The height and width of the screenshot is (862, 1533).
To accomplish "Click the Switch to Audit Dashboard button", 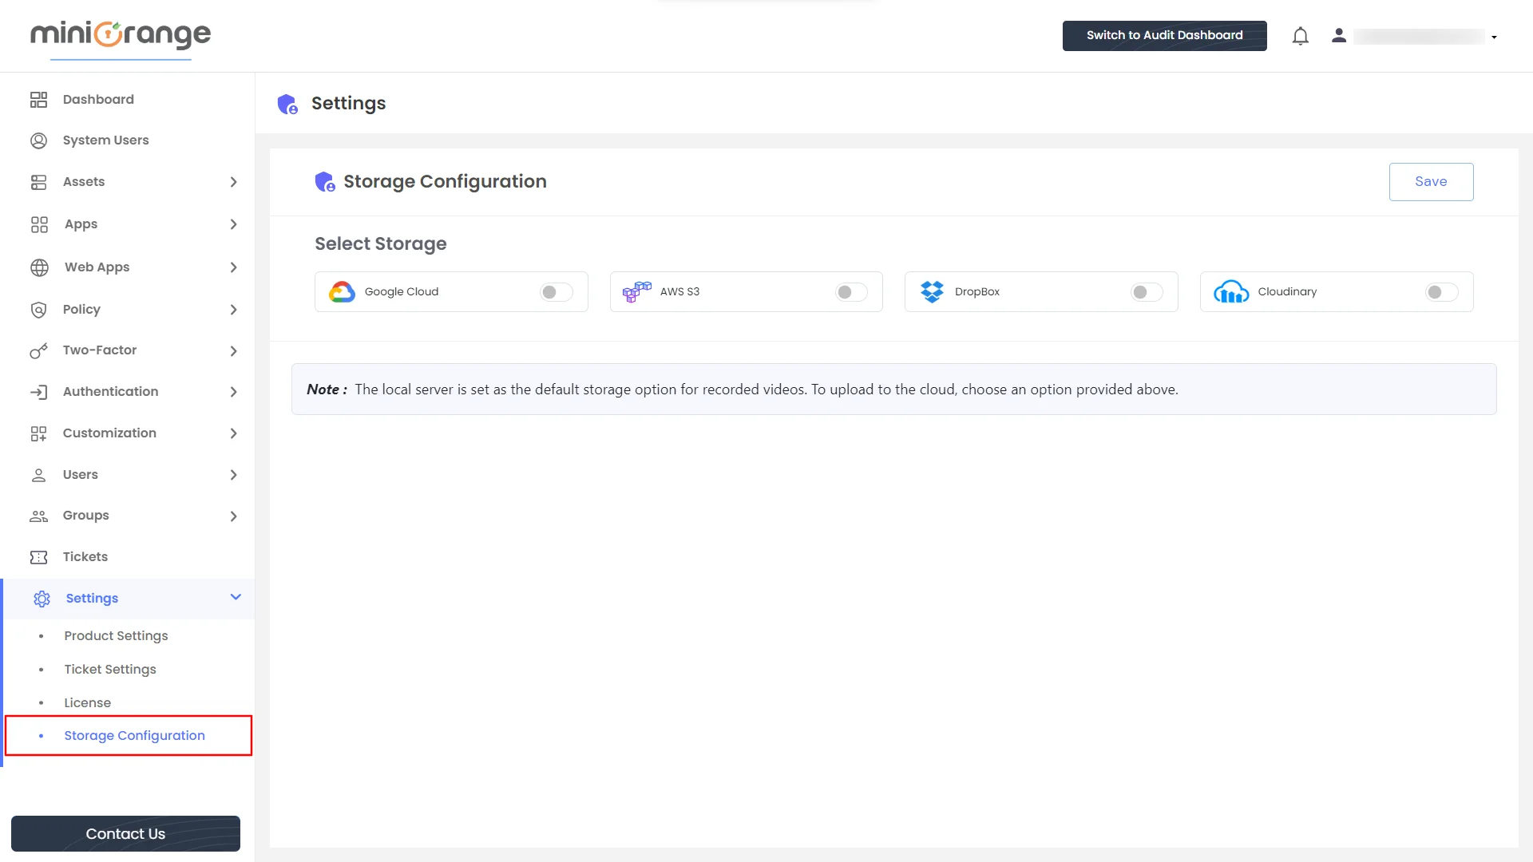I will [x=1164, y=35].
